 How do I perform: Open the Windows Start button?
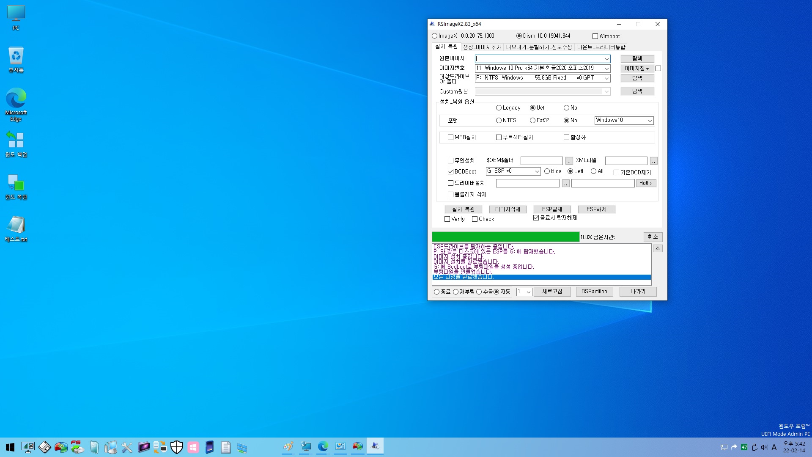[10, 447]
